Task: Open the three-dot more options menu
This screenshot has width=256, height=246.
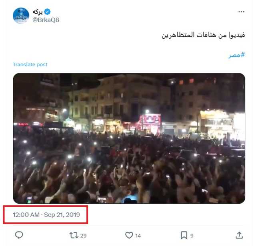Action: [x=241, y=12]
